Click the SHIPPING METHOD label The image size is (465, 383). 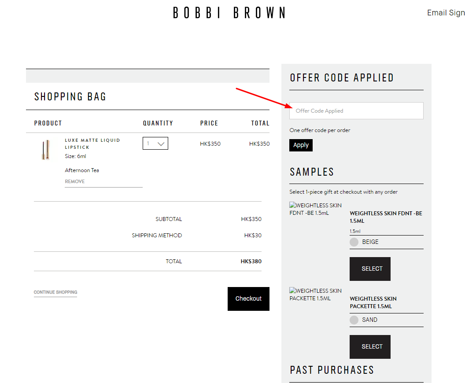coord(157,236)
